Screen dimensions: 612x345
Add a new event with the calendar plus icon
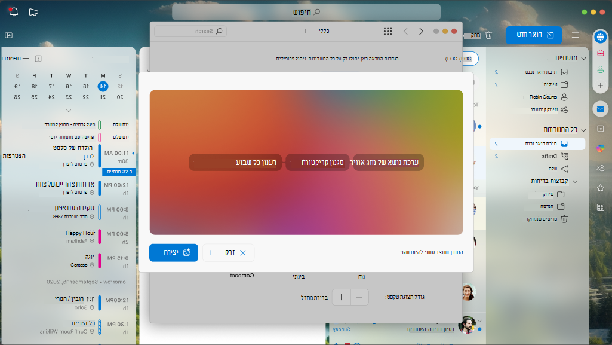26,58
